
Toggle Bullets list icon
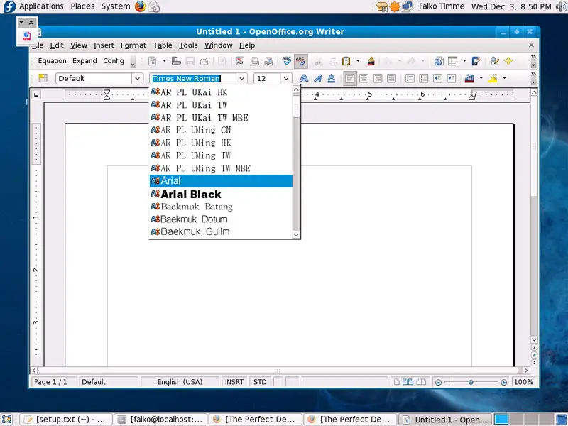click(x=423, y=78)
